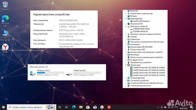
Task: Select Компоненты программного обеспечения item
Action: coord(147,42)
